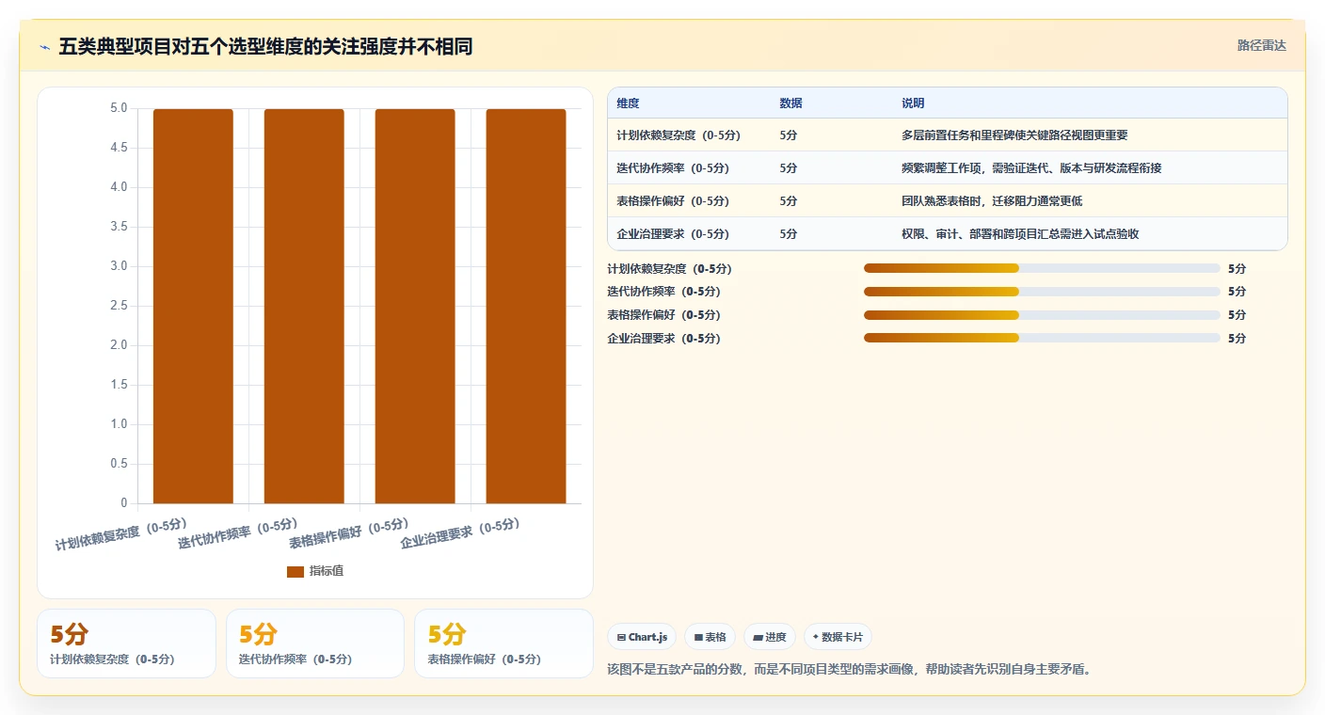Click the description 团队熟悉表格时，迁移阻力通常更低
This screenshot has width=1325, height=715.
992,201
